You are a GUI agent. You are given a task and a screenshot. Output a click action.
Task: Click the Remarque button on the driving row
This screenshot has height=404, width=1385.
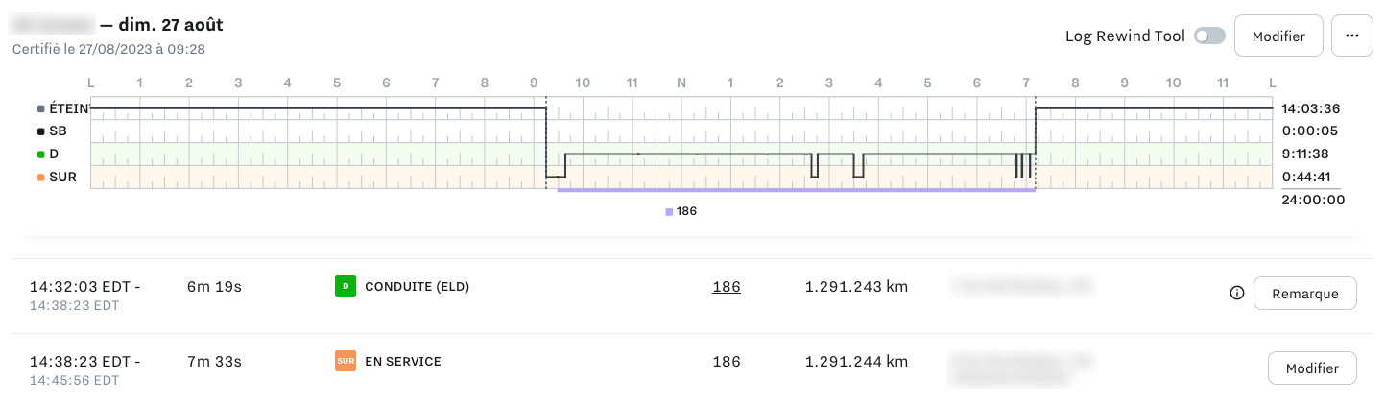tap(1304, 294)
